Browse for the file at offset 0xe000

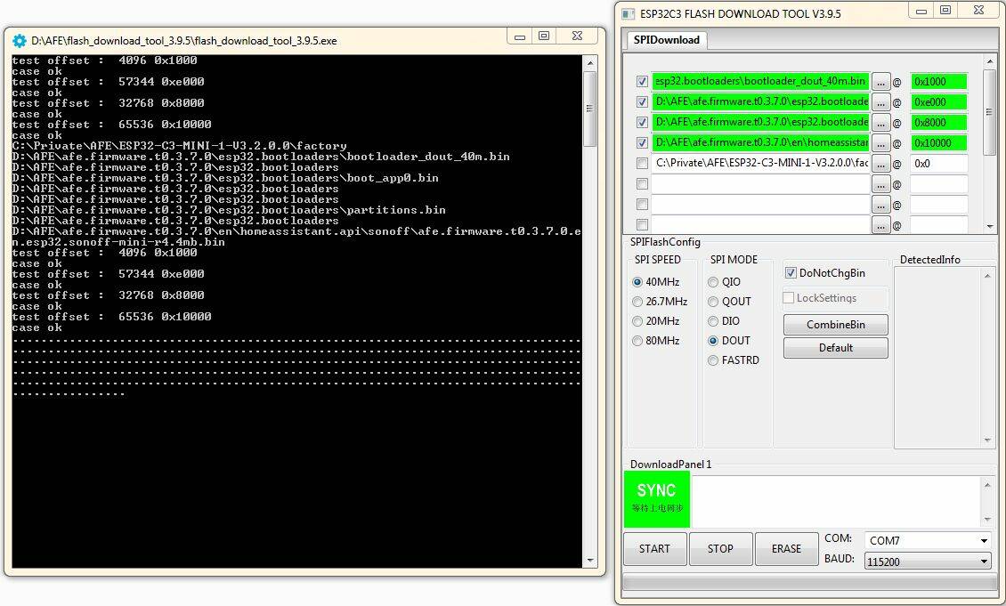coord(880,102)
